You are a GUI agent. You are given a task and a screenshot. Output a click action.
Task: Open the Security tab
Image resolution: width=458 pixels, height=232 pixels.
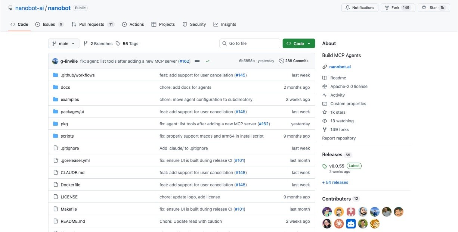click(x=194, y=24)
